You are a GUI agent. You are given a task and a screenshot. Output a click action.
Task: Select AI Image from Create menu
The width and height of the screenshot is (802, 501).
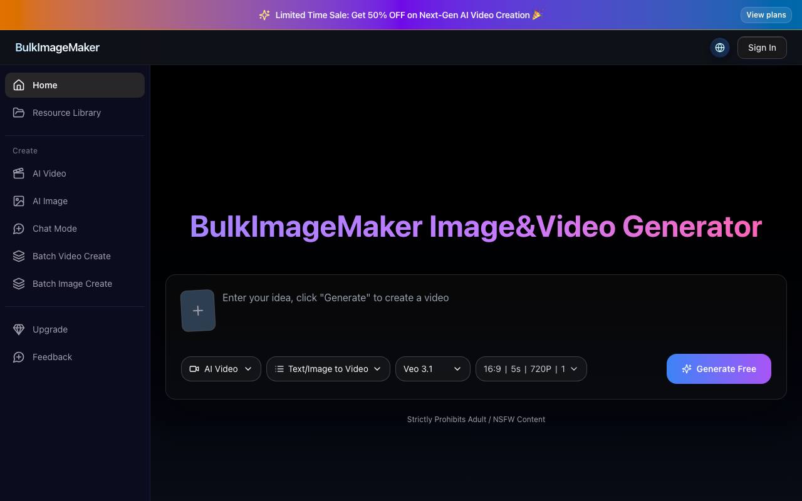pos(75,201)
